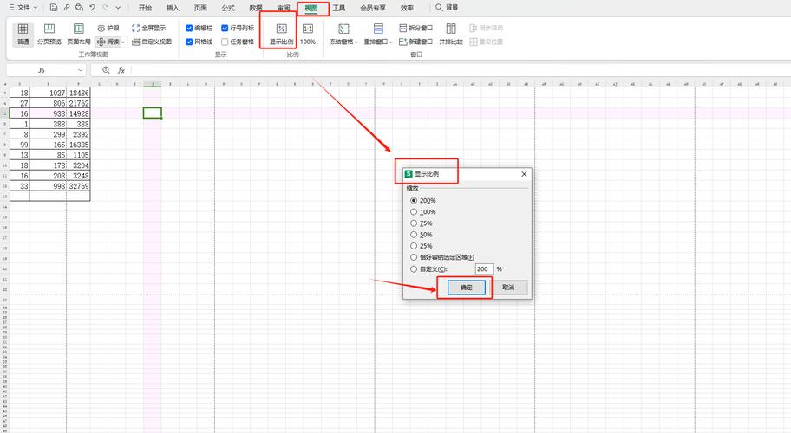Screen dimensions: 791x433
Task: Open 自定义视图 custom views
Action: tap(151, 42)
